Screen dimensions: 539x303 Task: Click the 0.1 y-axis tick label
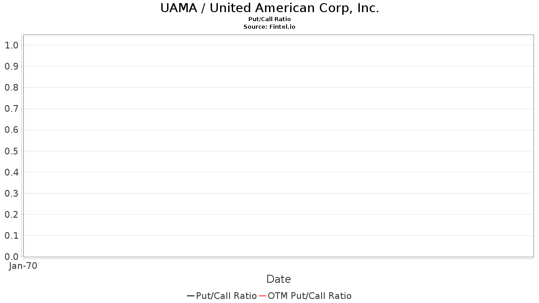pos(11,236)
